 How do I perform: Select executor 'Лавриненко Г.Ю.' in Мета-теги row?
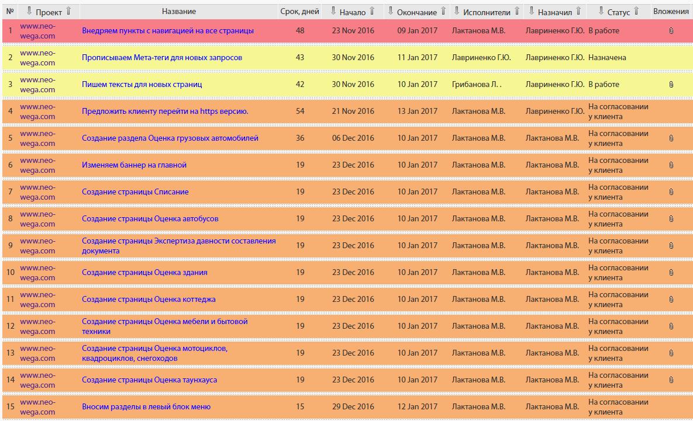click(481, 57)
